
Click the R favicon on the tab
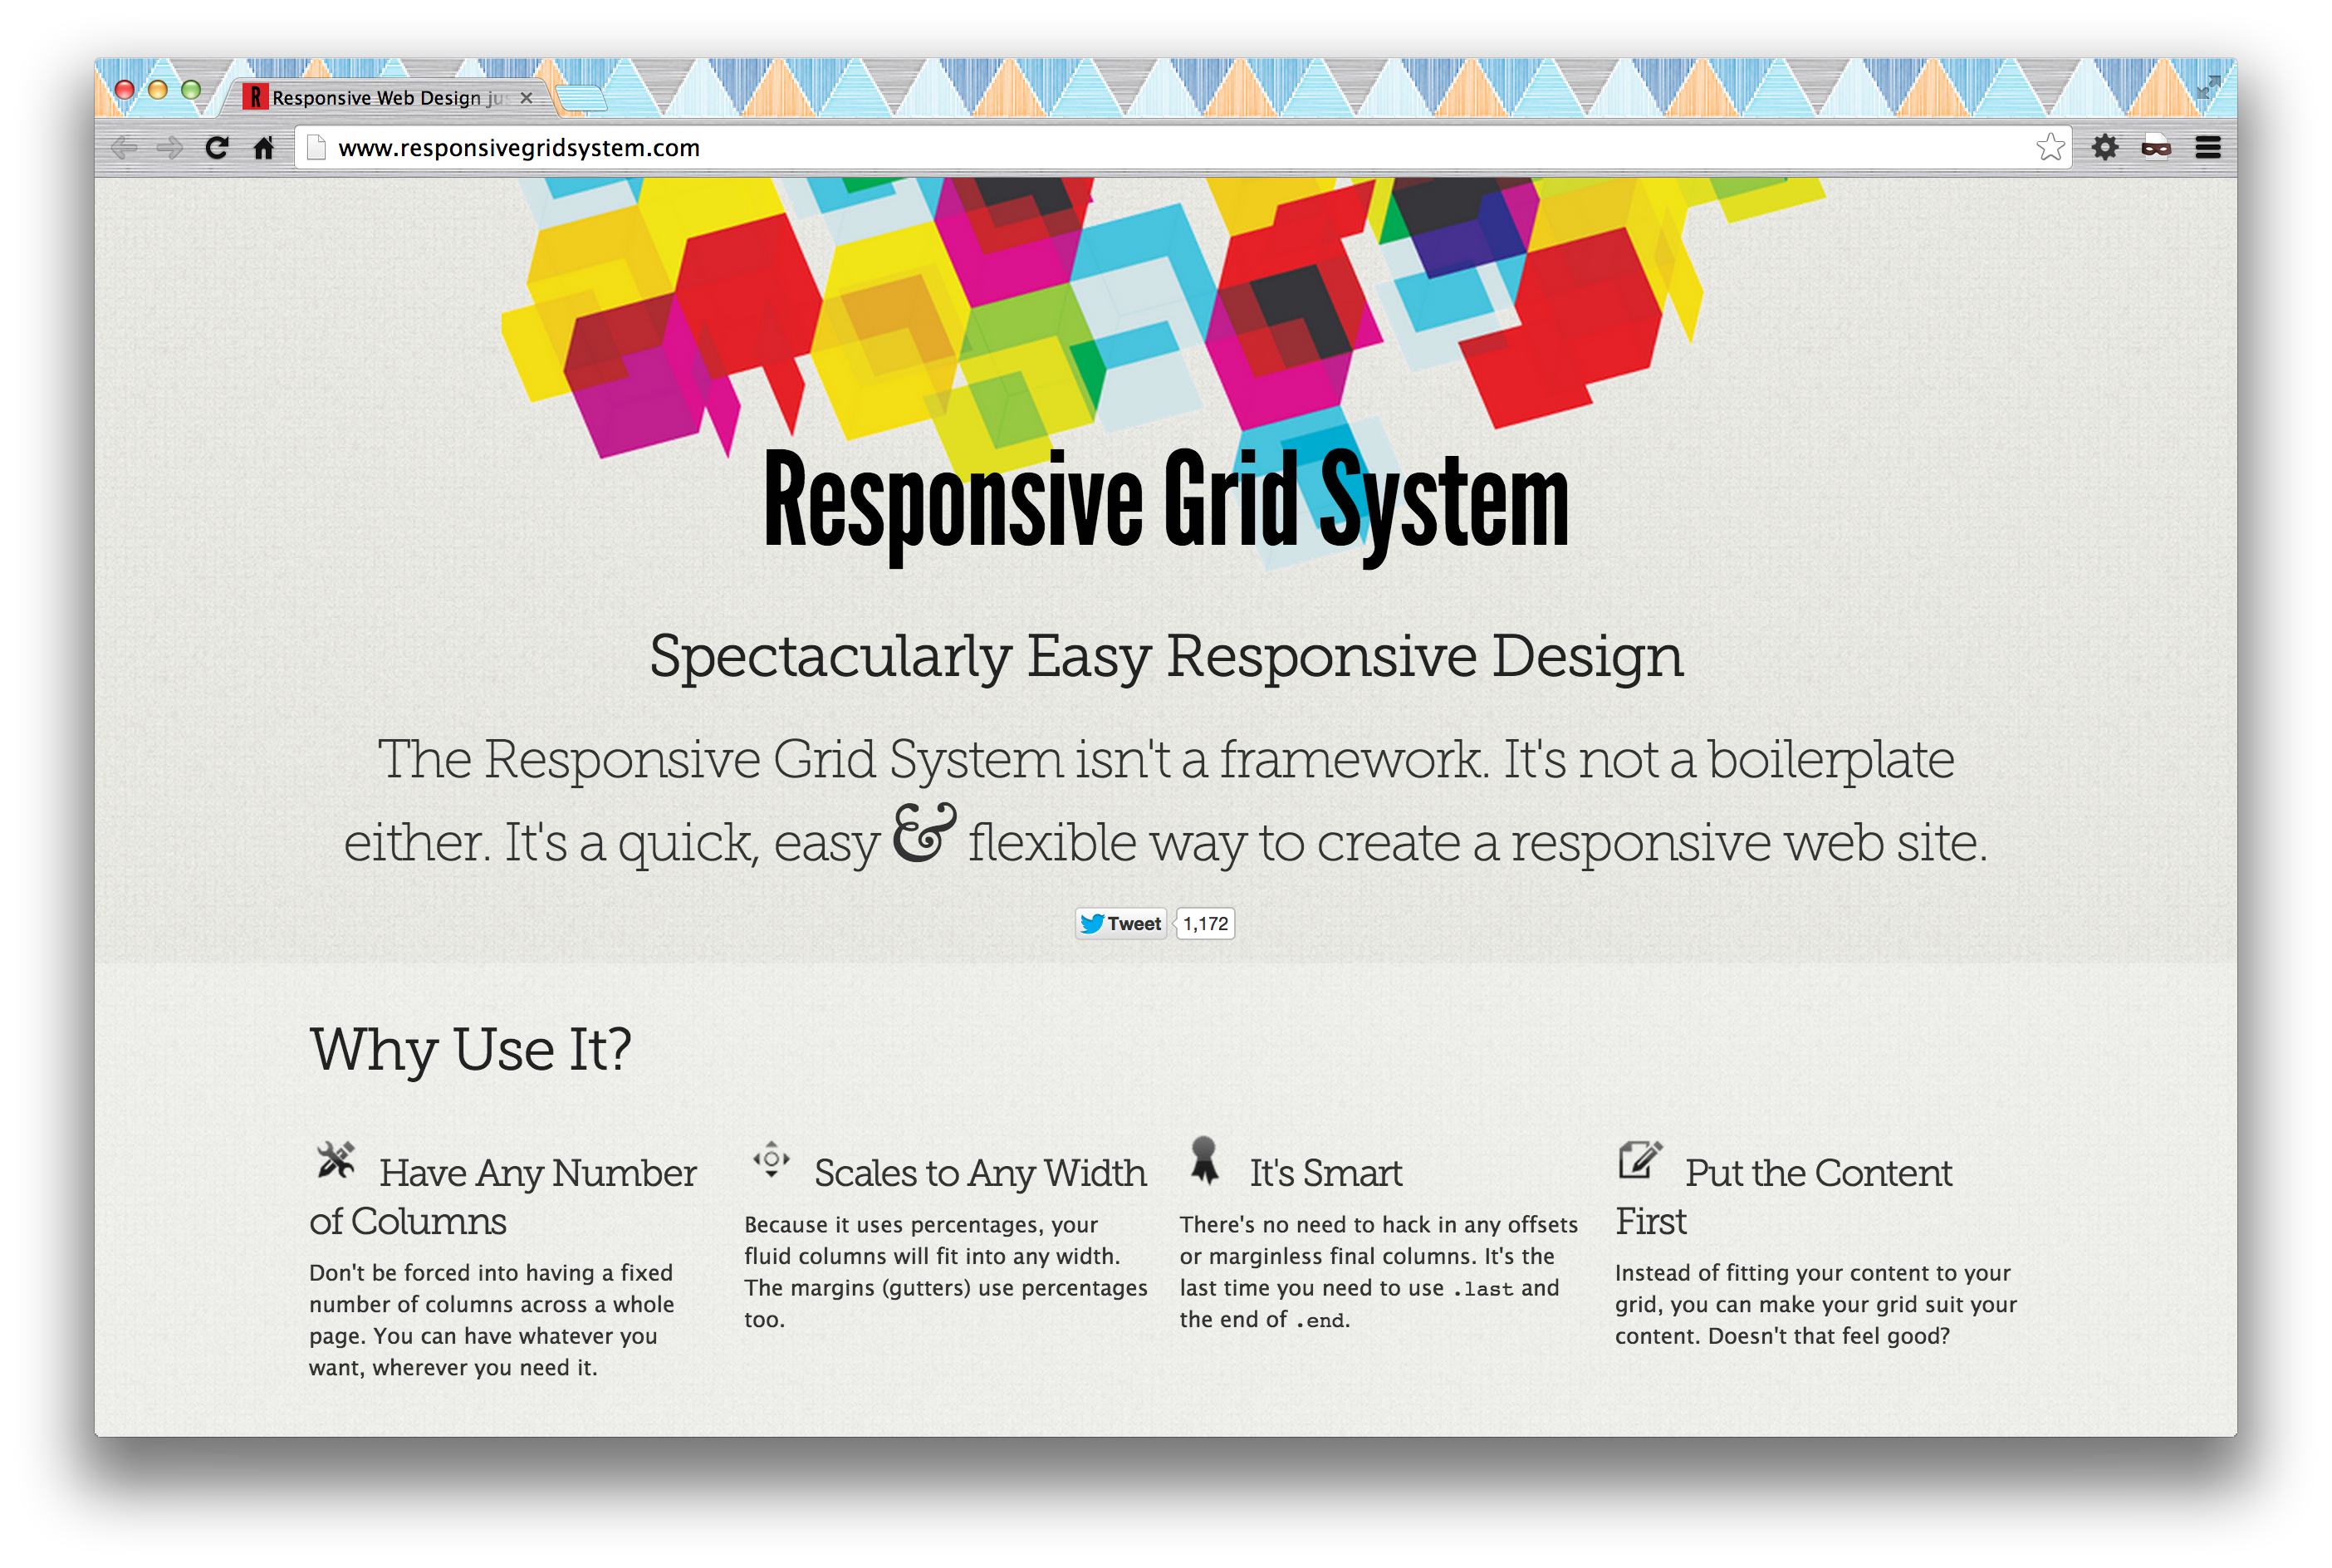(256, 97)
